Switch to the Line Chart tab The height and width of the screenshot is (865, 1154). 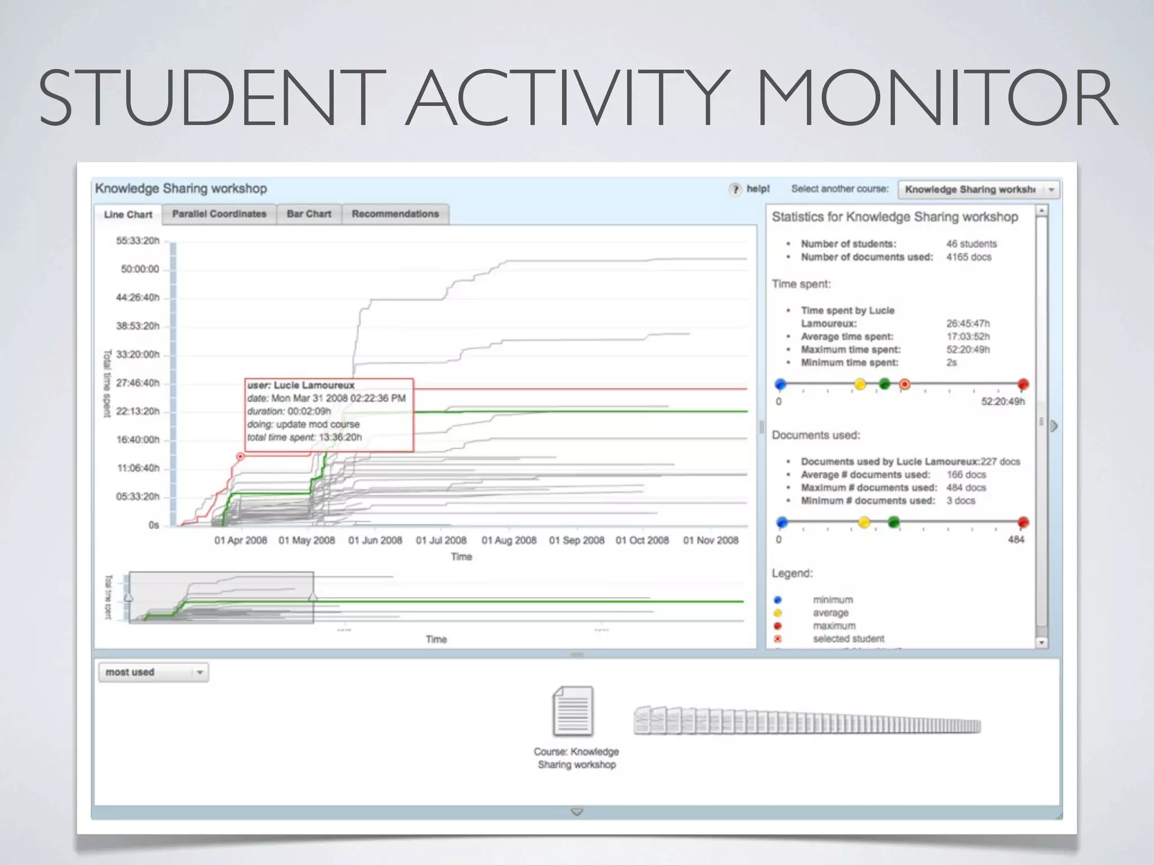128,215
